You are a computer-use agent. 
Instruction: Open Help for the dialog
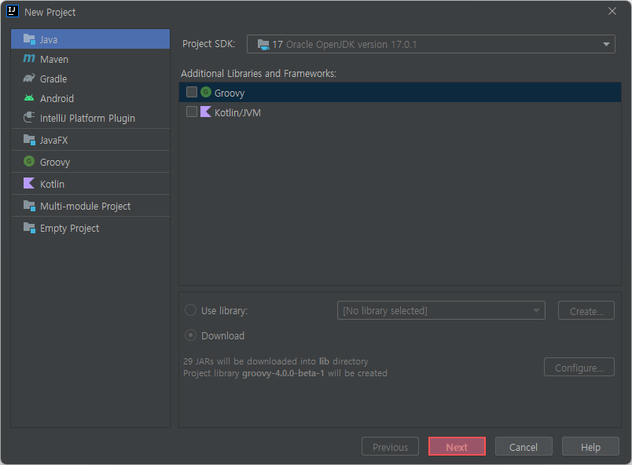coord(590,446)
